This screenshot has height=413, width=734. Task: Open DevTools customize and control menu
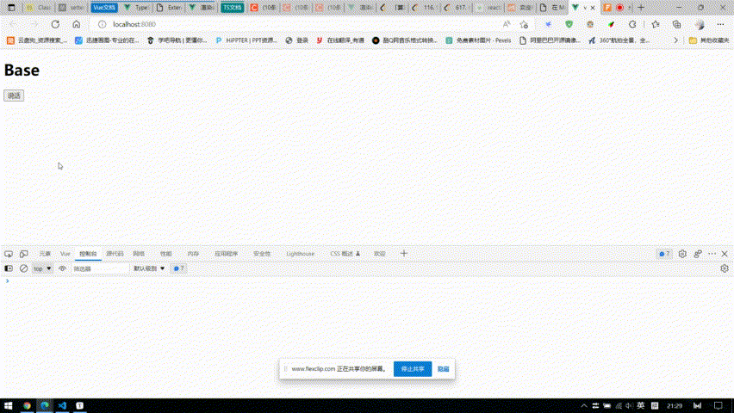pos(712,254)
